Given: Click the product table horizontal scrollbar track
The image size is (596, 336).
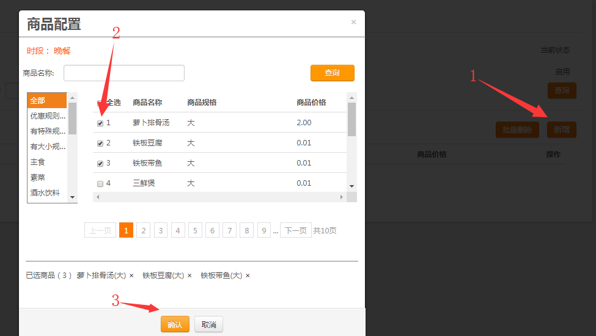Looking at the screenshot, I should (219, 197).
